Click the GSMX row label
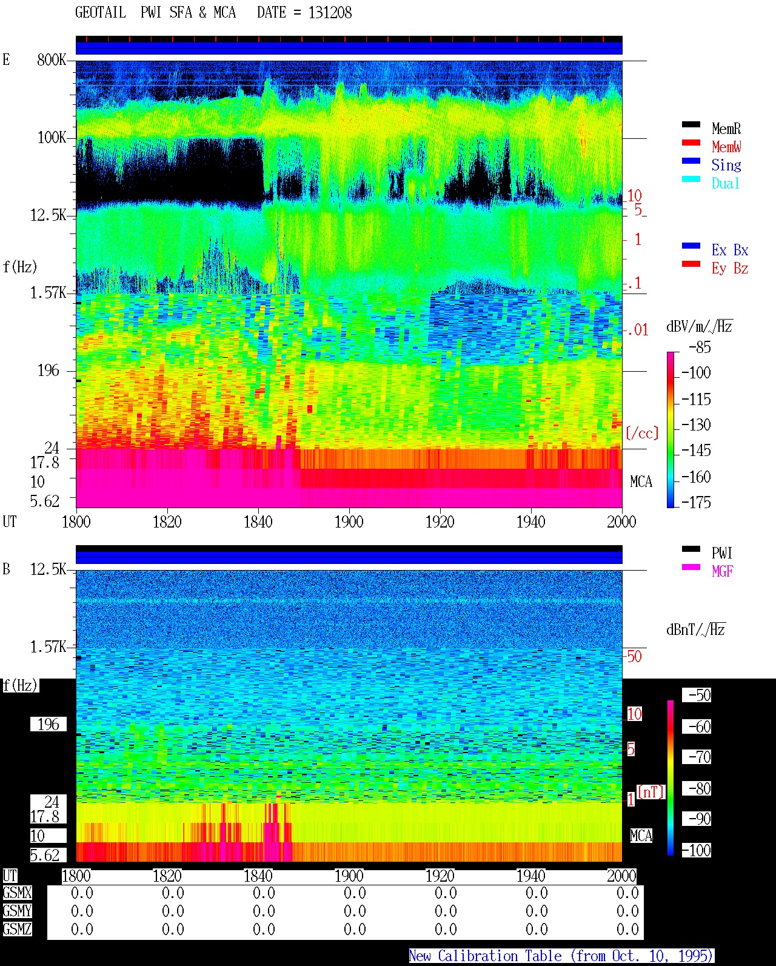 pos(17,893)
